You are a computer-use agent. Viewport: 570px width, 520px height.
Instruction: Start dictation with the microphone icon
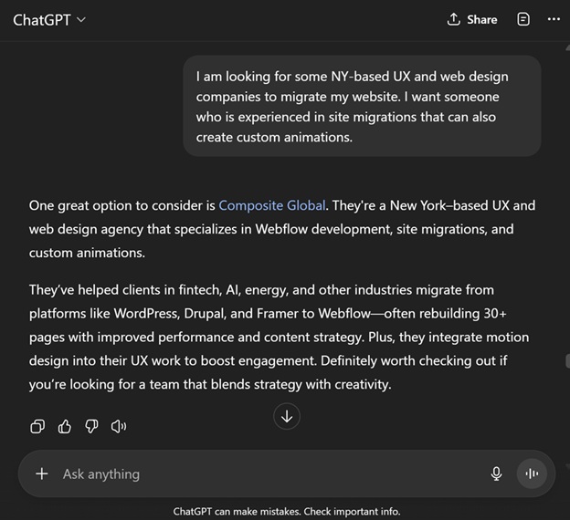(496, 473)
